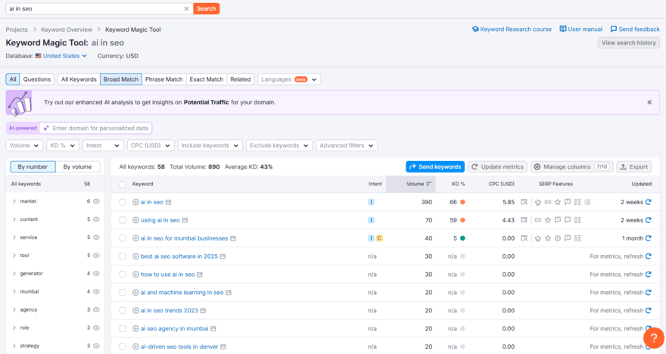The image size is (666, 354).
Task: Open keyword 'ai-driven seo tools in denver'
Action: [x=179, y=346]
